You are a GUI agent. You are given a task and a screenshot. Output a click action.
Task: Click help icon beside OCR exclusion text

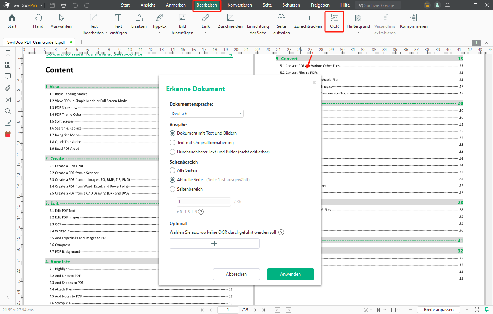281,232
